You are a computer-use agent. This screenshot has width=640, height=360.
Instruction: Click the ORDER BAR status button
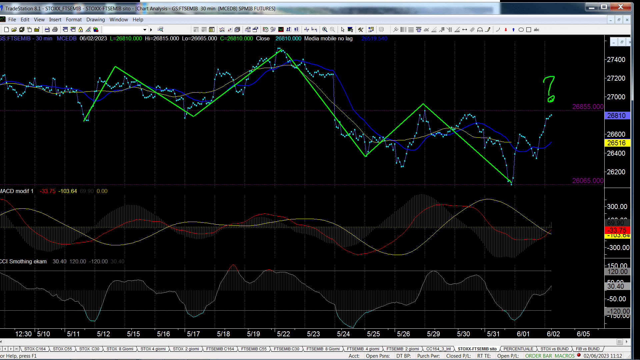point(539,356)
